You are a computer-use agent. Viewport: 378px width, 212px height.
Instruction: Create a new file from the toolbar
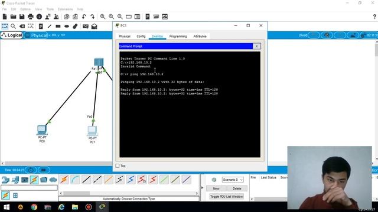[5, 16]
